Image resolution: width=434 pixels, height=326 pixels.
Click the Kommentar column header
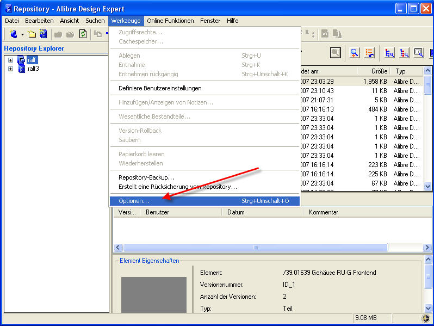point(368,212)
